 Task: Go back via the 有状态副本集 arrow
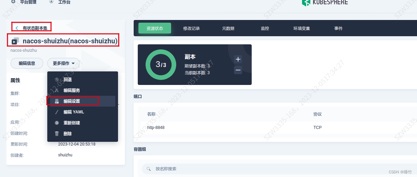(x=17, y=28)
